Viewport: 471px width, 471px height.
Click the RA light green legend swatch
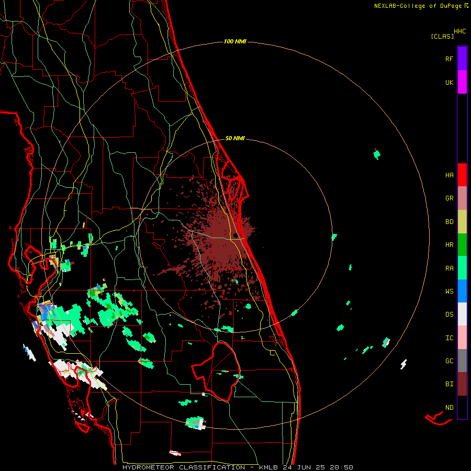click(x=462, y=268)
